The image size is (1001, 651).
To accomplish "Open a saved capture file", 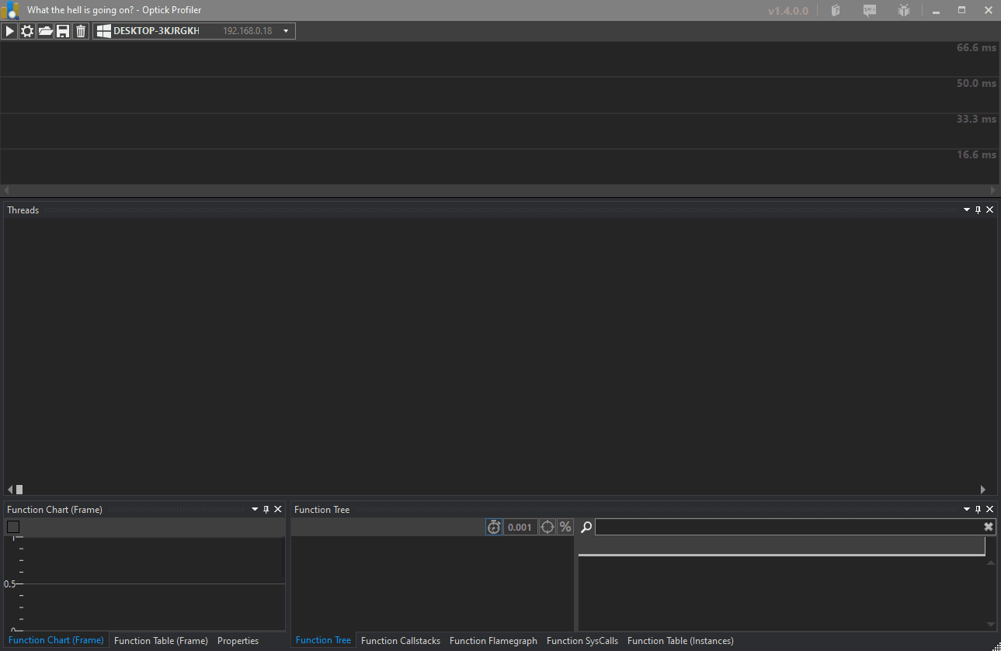I will tap(45, 31).
